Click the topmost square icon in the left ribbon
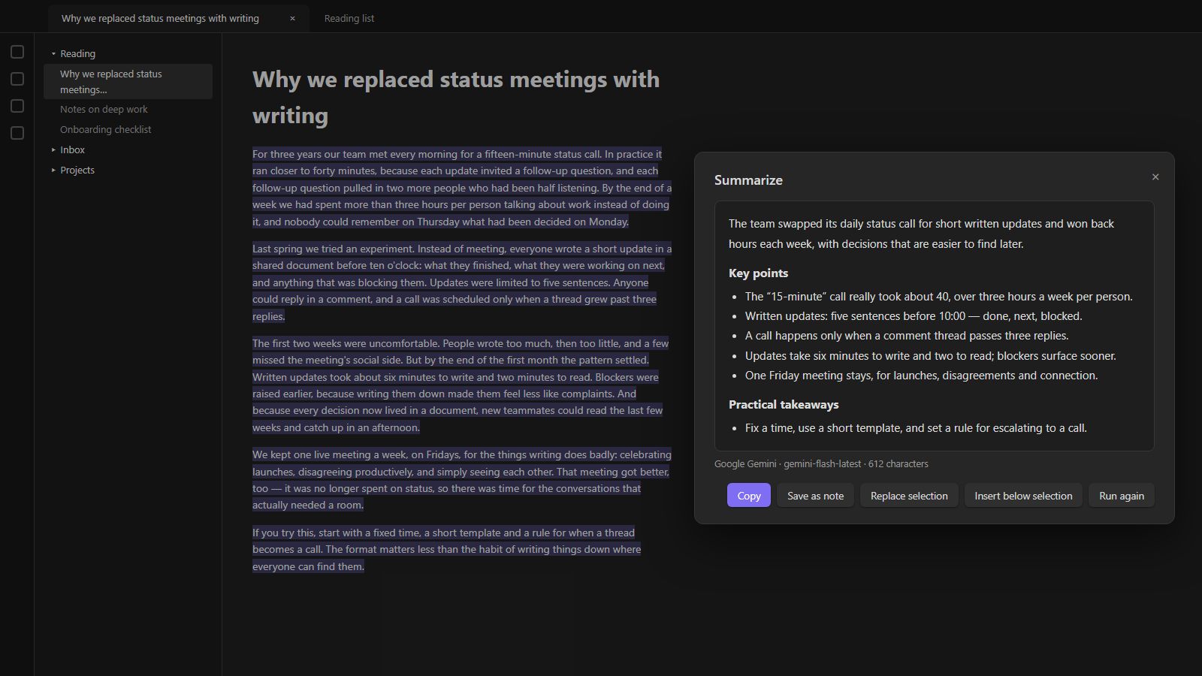 [x=17, y=52]
